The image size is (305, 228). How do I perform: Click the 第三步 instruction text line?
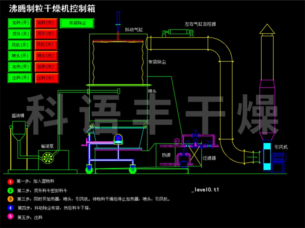point(93,199)
